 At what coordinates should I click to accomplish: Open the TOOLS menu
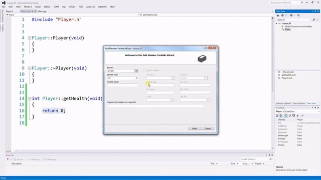[72, 6]
